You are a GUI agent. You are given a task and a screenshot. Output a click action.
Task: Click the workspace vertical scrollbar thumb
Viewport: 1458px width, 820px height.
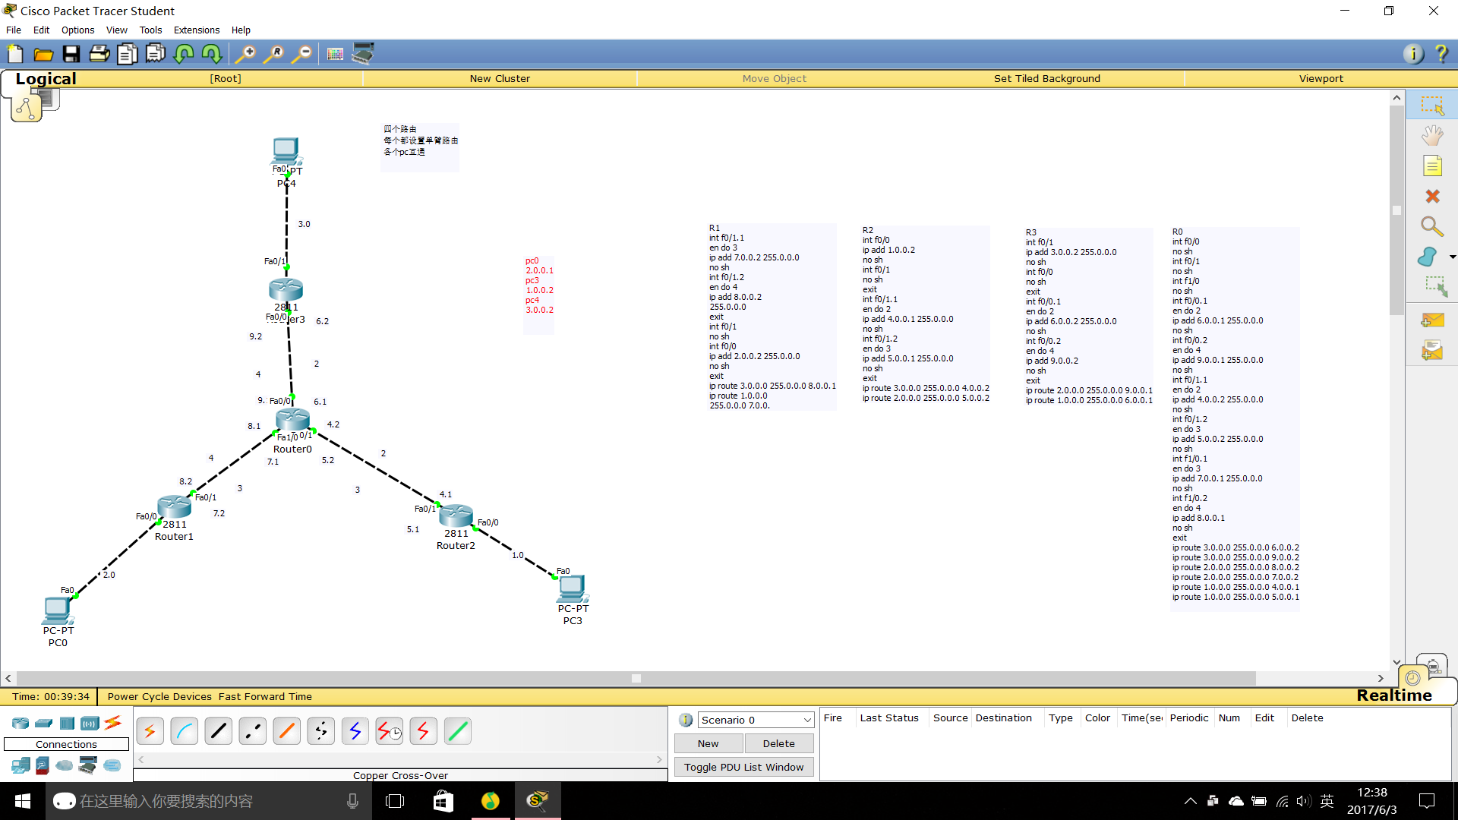[1396, 211]
